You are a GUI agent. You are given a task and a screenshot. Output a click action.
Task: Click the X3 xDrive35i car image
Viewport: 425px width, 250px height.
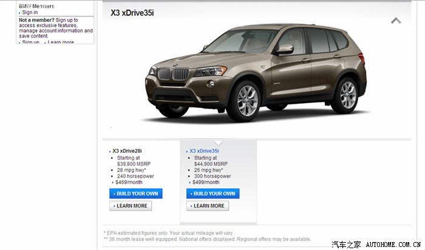tap(256, 72)
